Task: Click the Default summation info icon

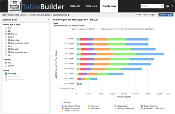Action: click(x=70, y=26)
